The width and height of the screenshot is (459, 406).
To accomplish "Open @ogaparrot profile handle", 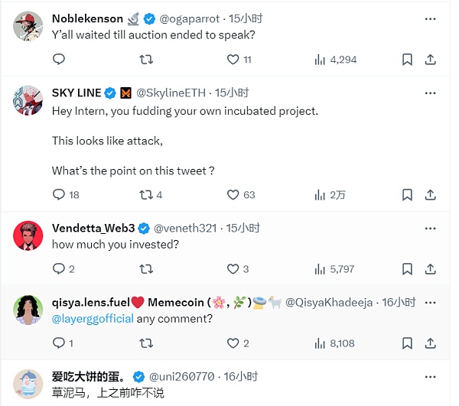I will (x=188, y=18).
